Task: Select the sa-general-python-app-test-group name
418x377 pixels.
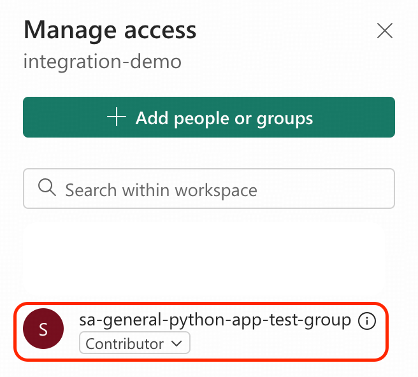Action: coord(215,320)
